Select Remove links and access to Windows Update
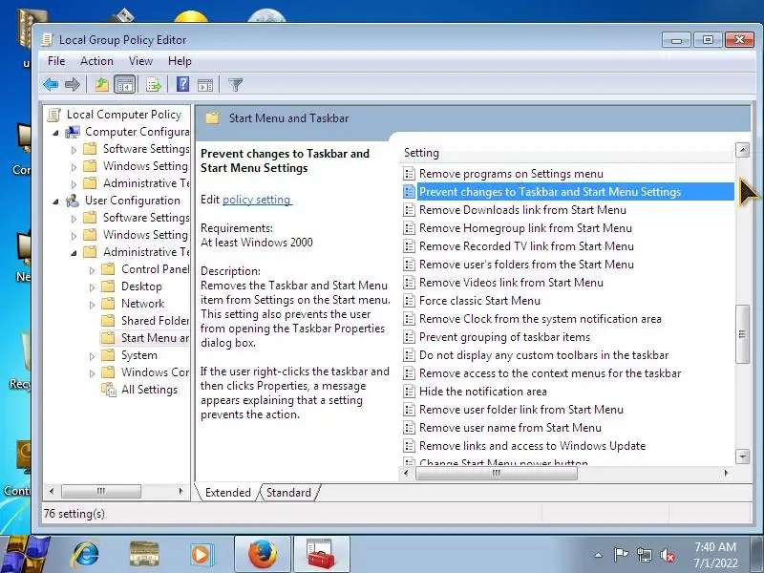Screen dimensions: 764x573 [532, 446]
